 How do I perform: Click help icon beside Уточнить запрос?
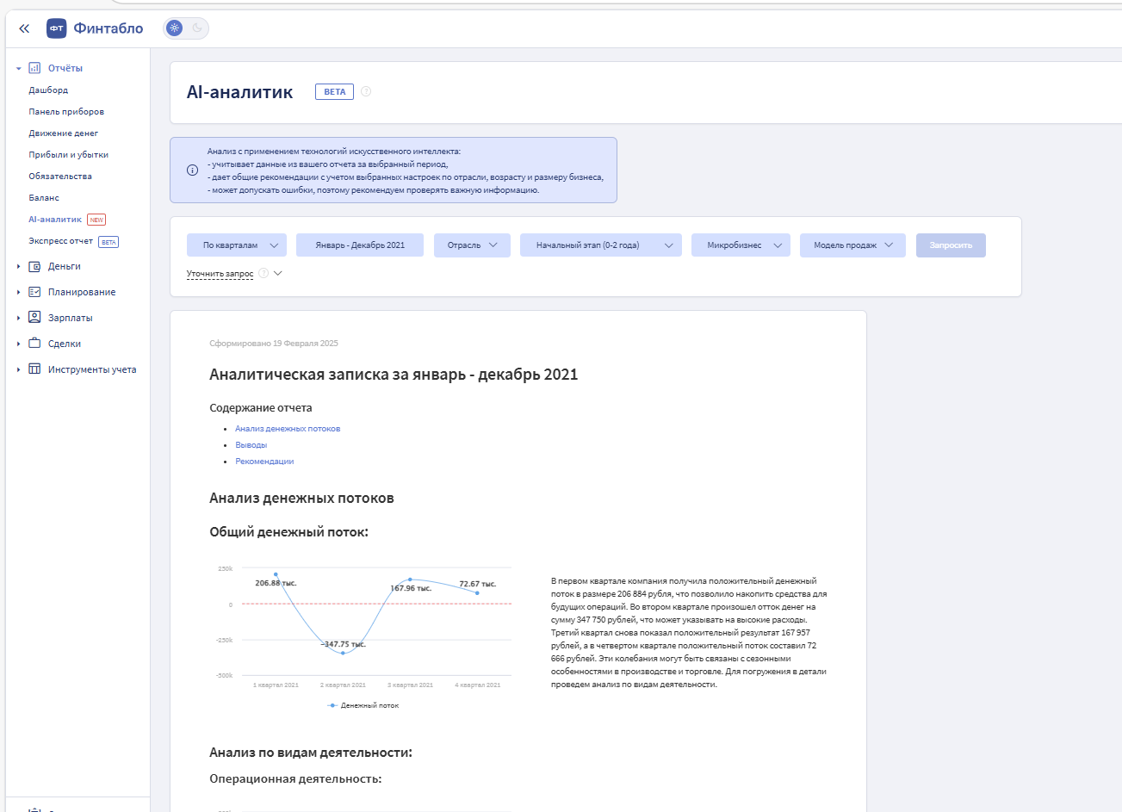point(263,273)
